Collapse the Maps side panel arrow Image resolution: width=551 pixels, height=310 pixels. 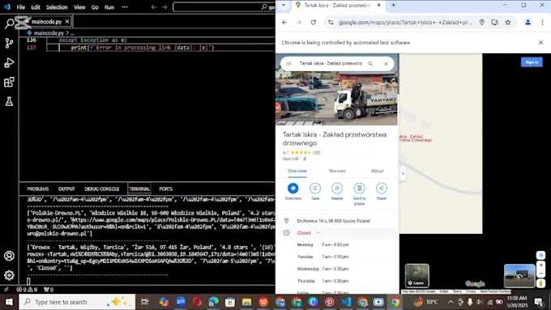(x=403, y=173)
